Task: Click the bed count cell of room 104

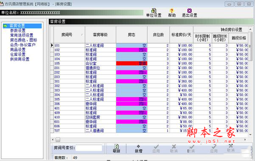Action: pos(159,59)
